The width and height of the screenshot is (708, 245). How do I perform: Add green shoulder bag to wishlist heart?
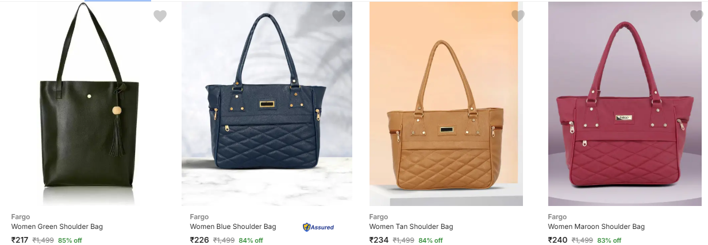point(160,16)
